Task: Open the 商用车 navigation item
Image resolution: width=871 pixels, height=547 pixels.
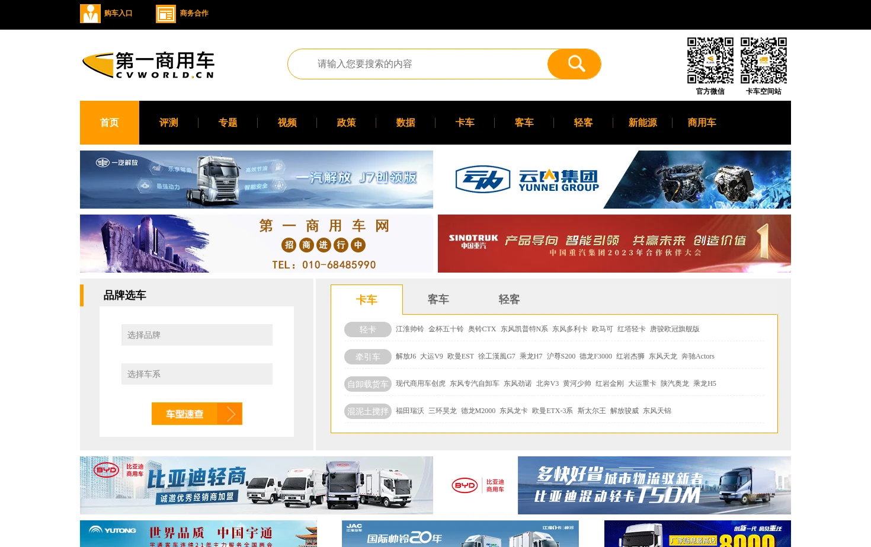Action: point(702,123)
